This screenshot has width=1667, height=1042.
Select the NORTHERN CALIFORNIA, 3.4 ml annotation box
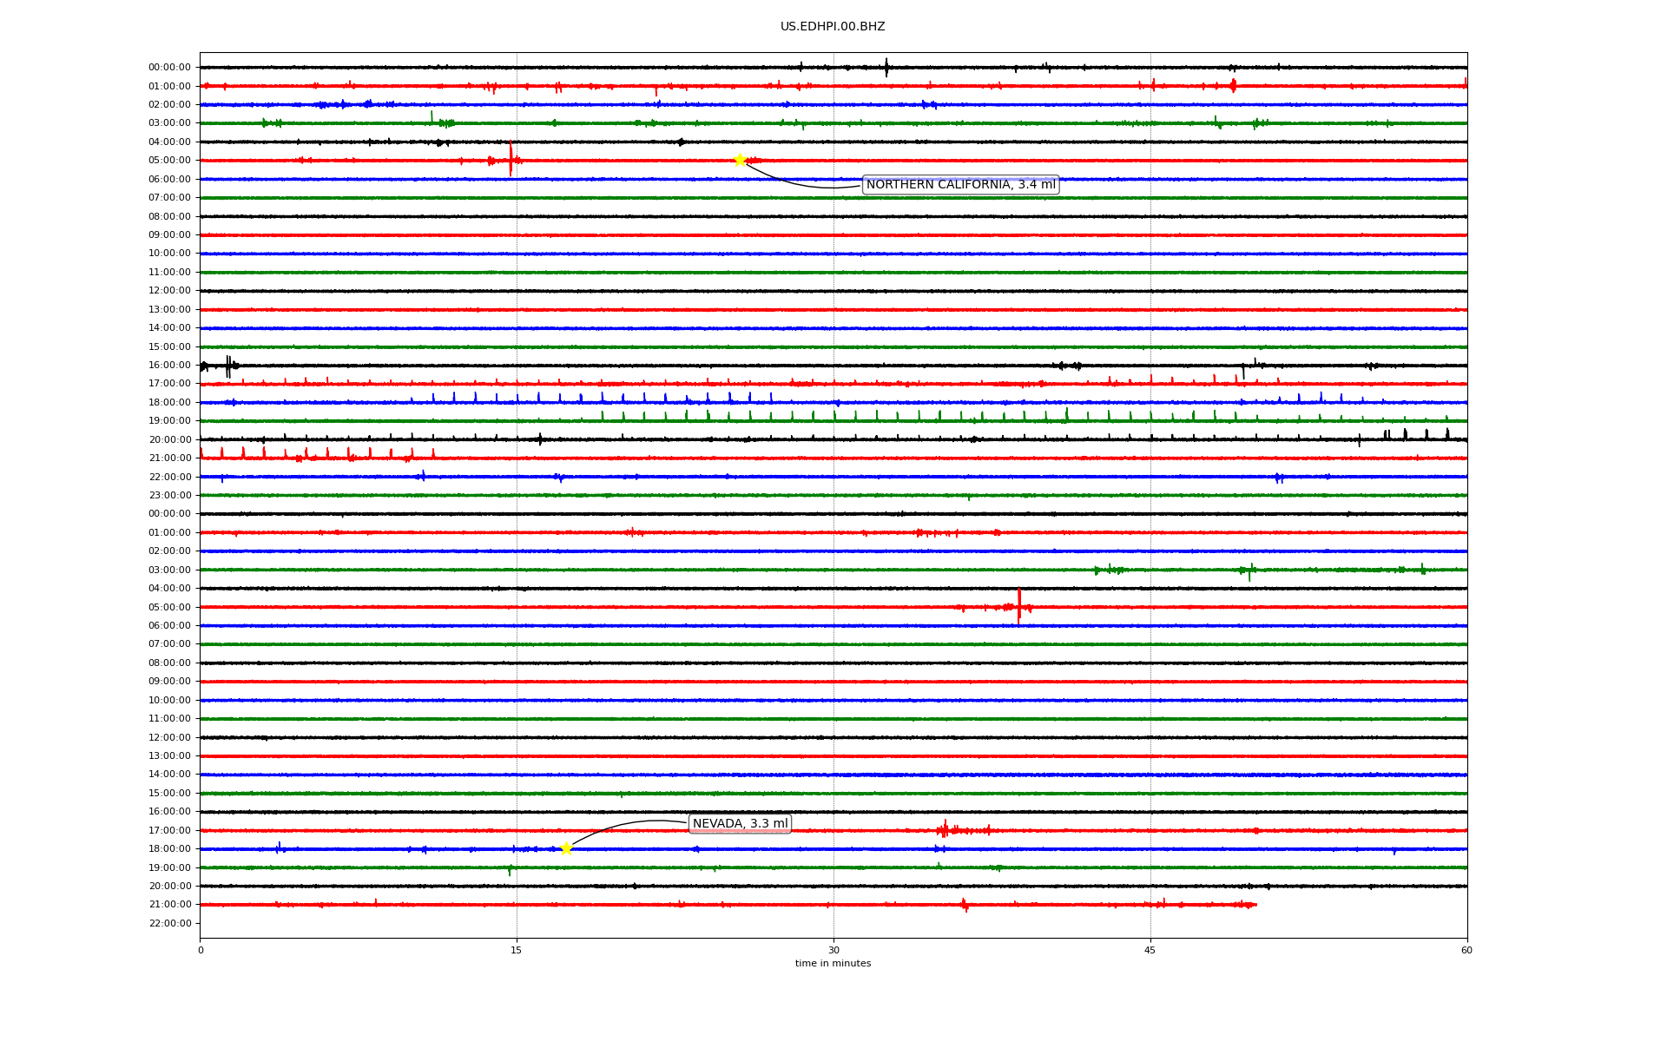tap(960, 185)
